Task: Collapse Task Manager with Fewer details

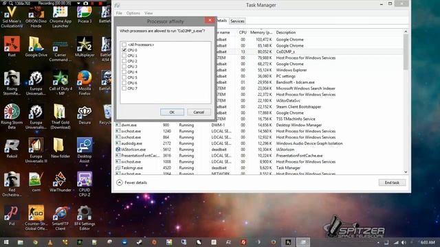Action: [x=131, y=183]
